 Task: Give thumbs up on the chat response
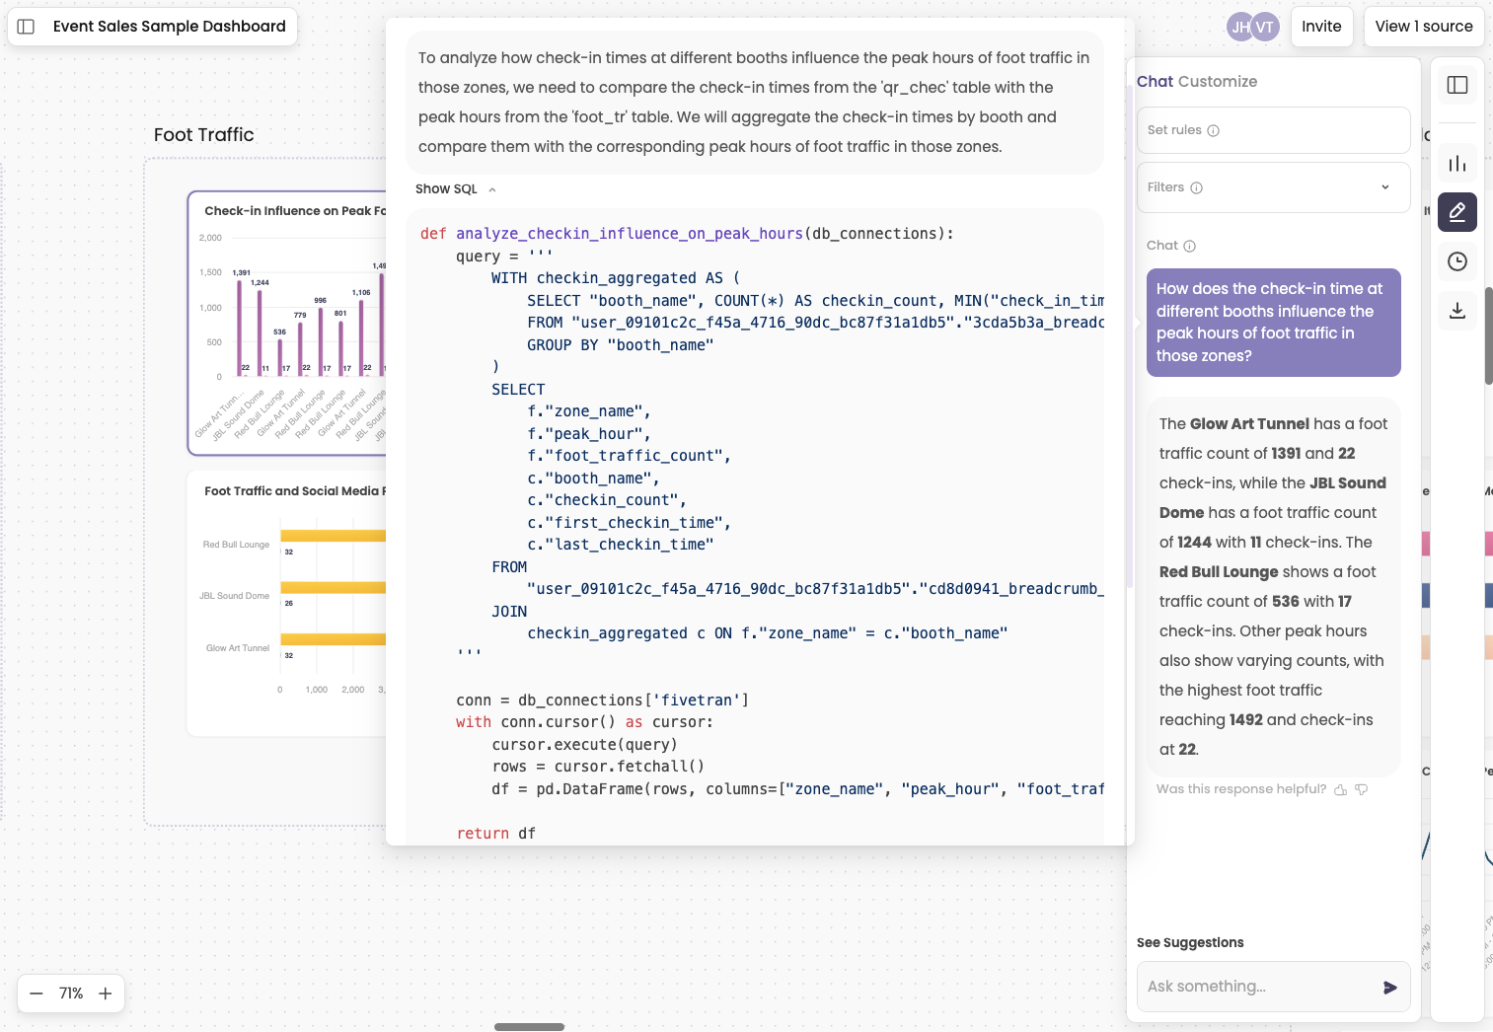coord(1340,789)
